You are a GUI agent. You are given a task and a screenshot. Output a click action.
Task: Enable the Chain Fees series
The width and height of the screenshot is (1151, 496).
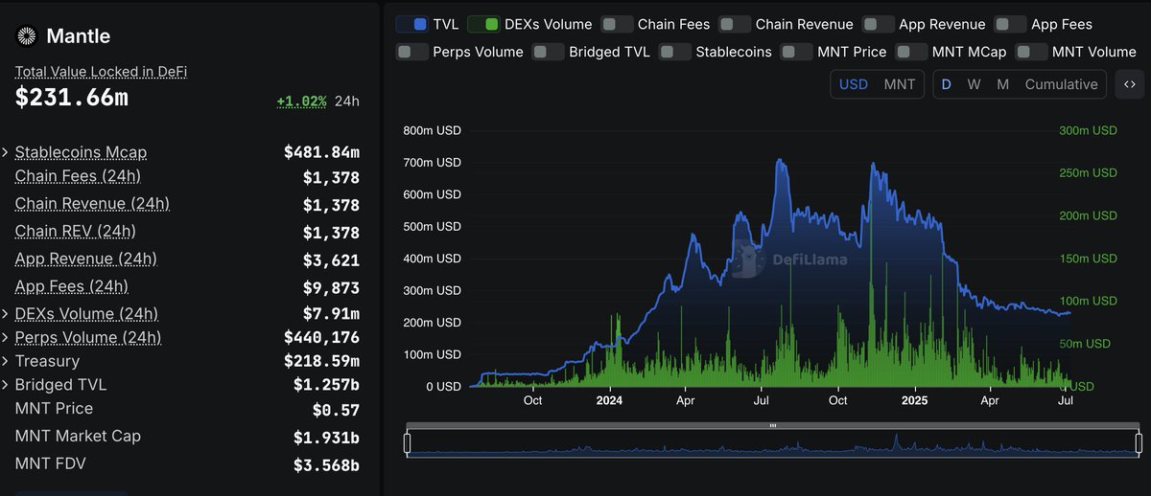(x=618, y=24)
